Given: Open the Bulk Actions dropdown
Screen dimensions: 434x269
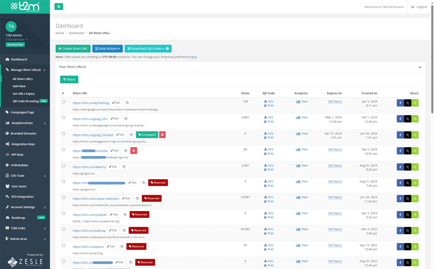Looking at the screenshot, I should [x=108, y=48].
